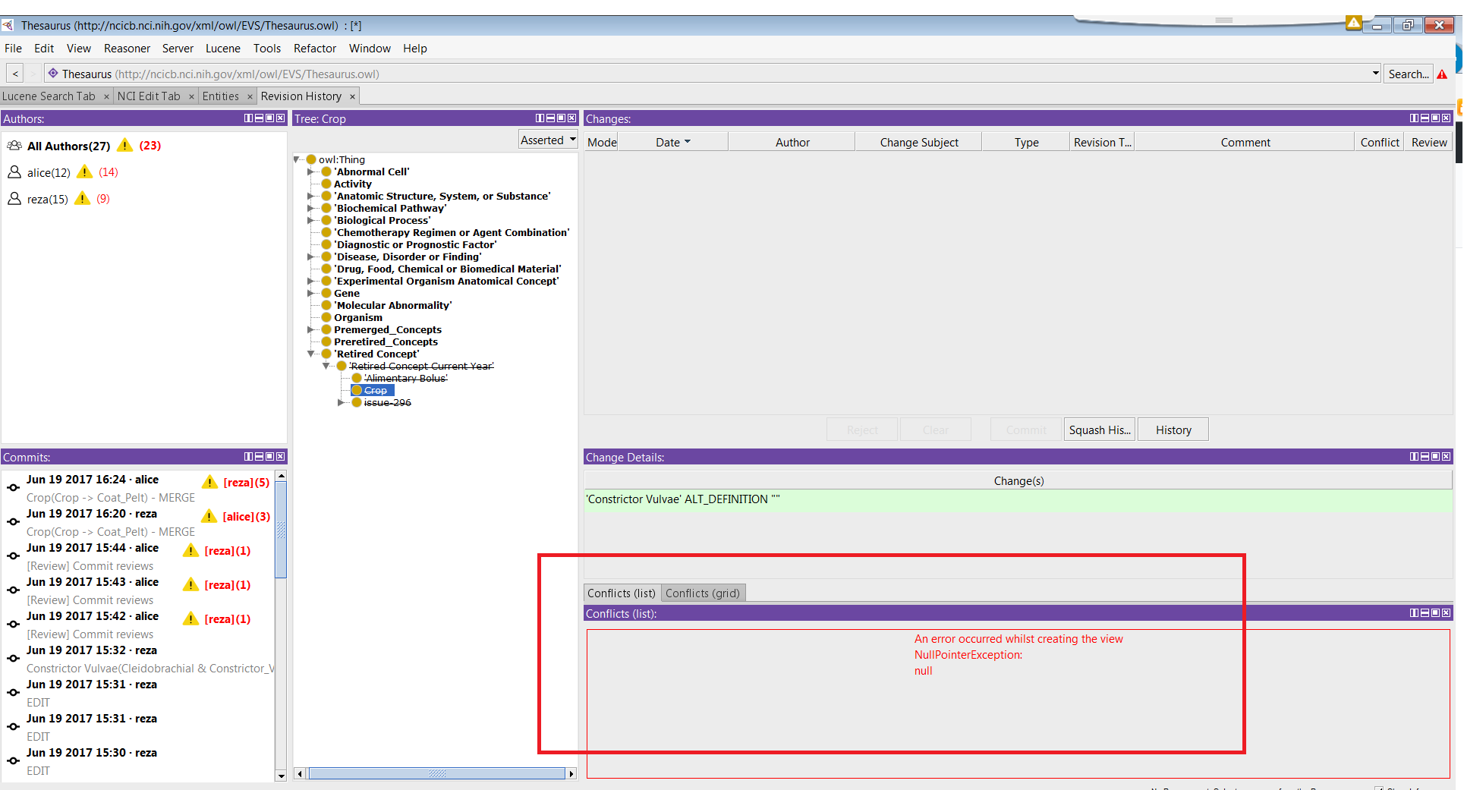Select the reza(15) author entry

pos(48,199)
